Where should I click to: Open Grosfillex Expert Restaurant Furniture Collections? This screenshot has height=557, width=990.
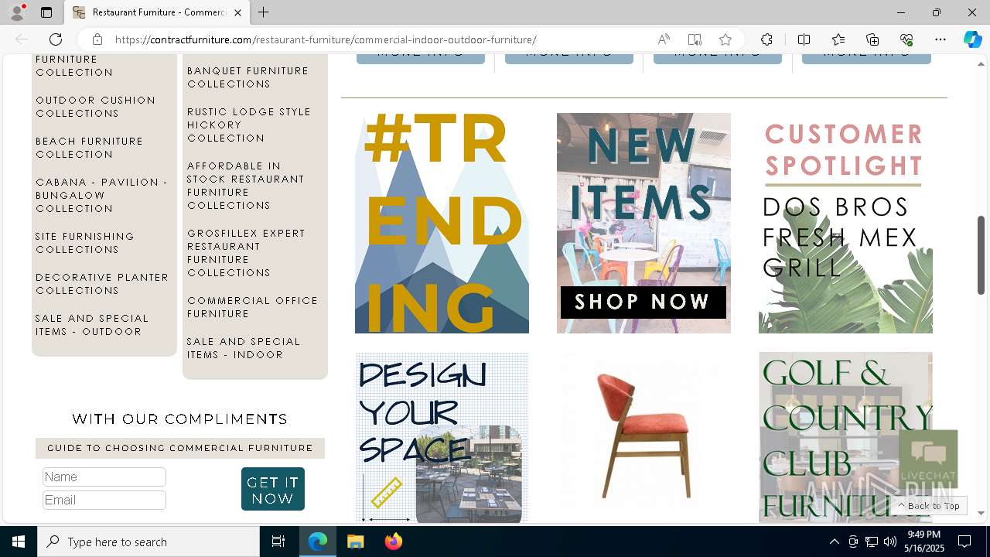[x=246, y=253]
